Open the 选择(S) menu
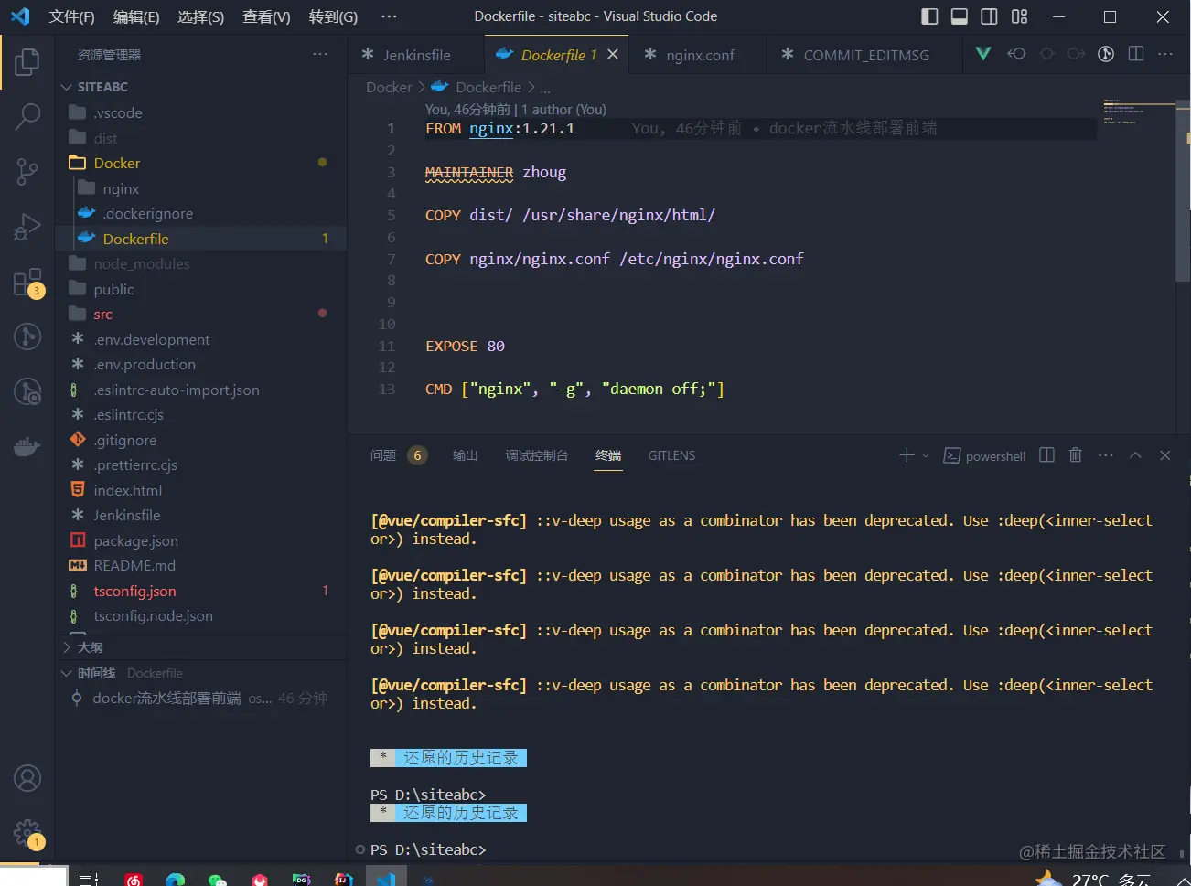The height and width of the screenshot is (886, 1191). coord(200,16)
